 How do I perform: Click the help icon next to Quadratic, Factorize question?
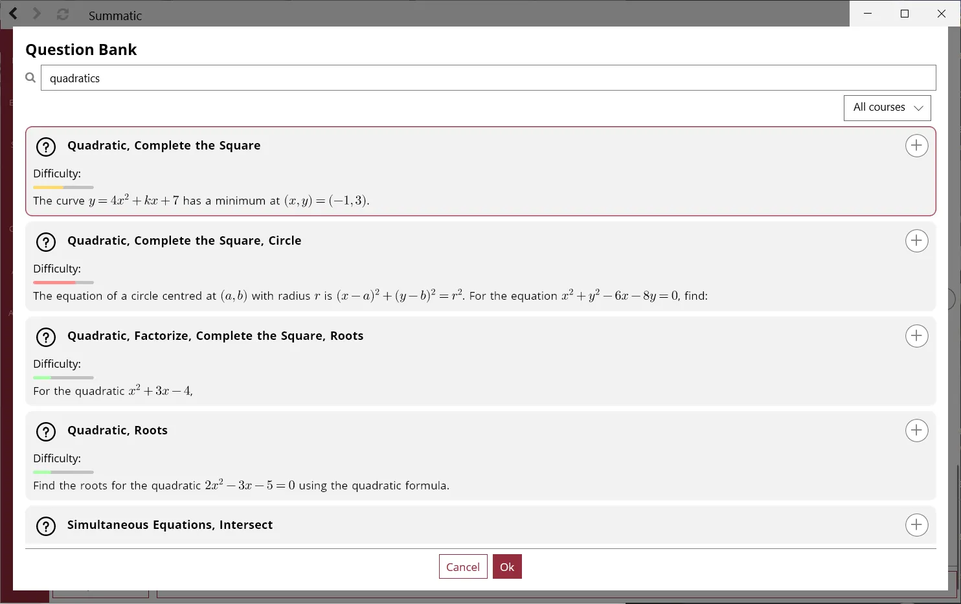(x=46, y=337)
